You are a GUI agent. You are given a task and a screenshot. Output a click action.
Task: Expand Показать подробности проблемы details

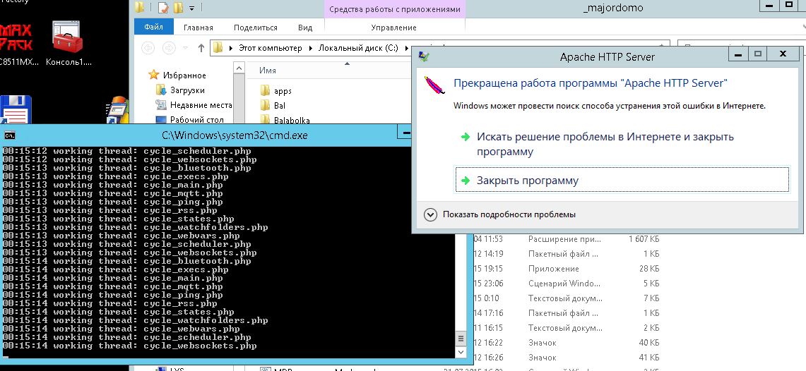coord(429,214)
